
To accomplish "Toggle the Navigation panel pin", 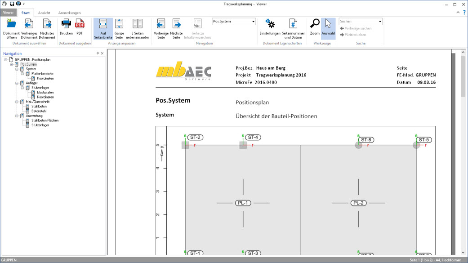I will click(x=98, y=53).
